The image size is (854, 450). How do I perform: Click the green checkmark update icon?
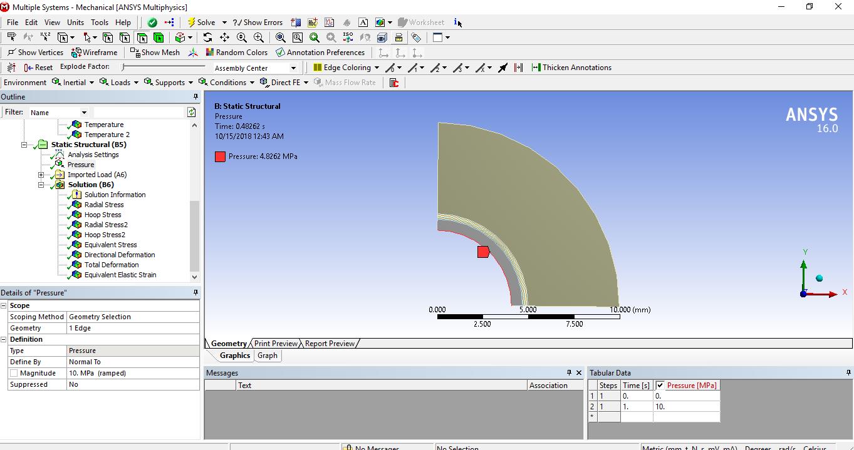(152, 23)
